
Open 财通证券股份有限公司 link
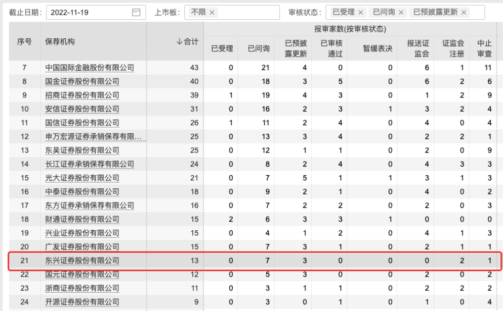tap(82, 219)
